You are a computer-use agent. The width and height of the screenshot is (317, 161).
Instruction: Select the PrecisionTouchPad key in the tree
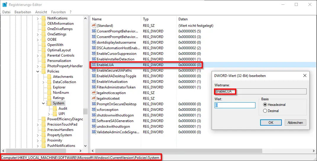62,124
